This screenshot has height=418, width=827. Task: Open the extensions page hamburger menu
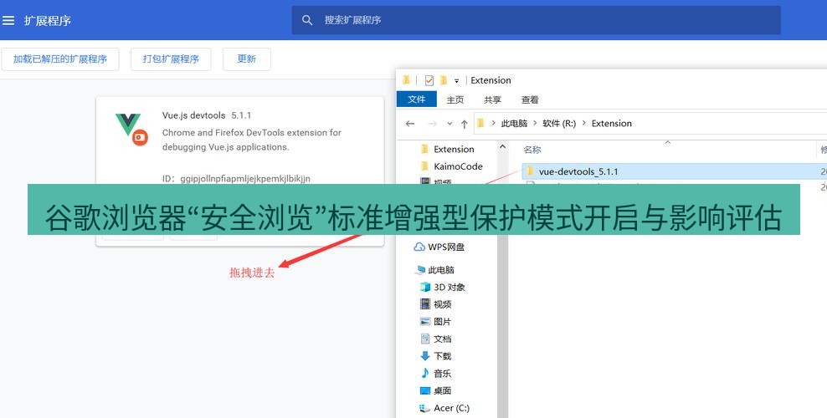coord(8,21)
